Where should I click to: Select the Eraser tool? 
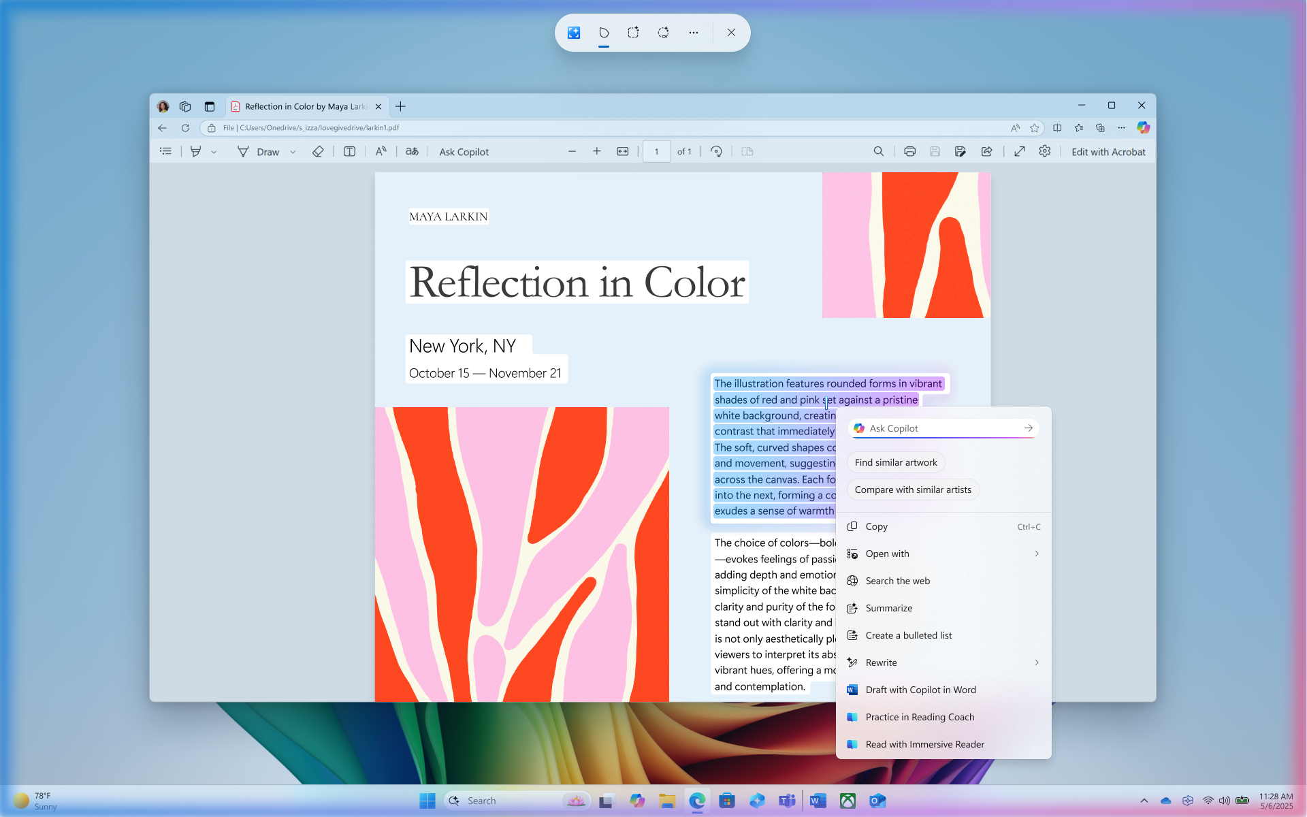point(317,151)
